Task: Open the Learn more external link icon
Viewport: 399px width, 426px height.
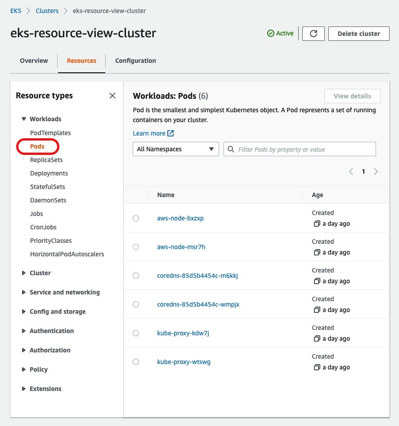Action: point(170,133)
